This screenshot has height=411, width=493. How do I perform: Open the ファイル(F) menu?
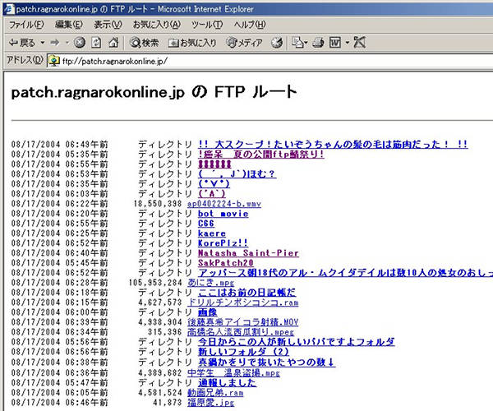(26, 25)
